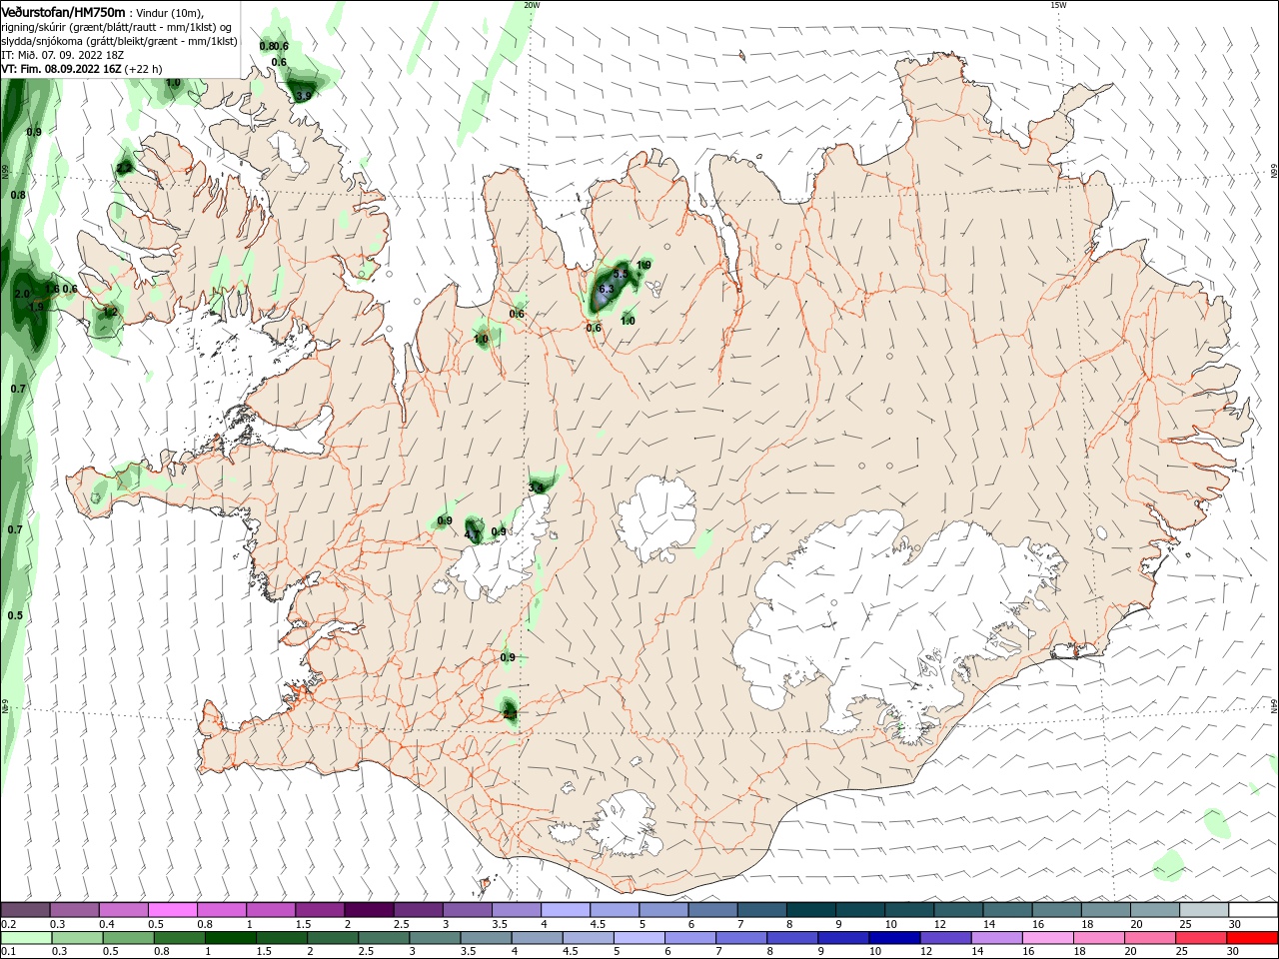Select the dark teal 8 snow swatch

tap(810, 910)
